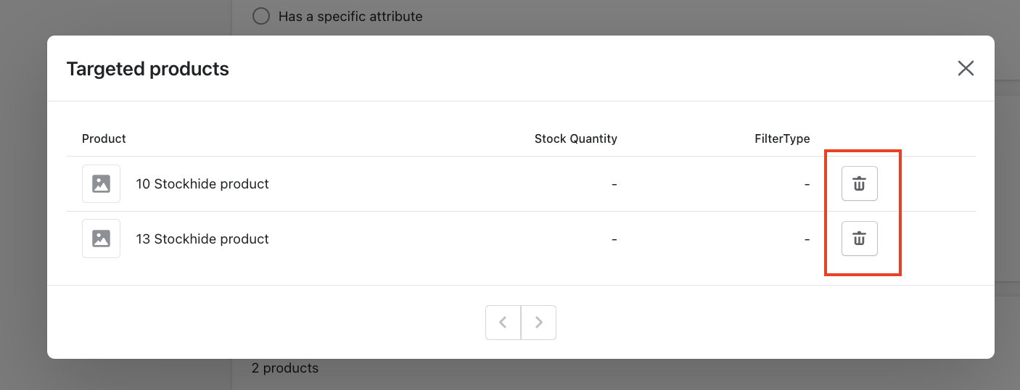
Task: Click the '10 Stockhide product' name
Action: [202, 184]
